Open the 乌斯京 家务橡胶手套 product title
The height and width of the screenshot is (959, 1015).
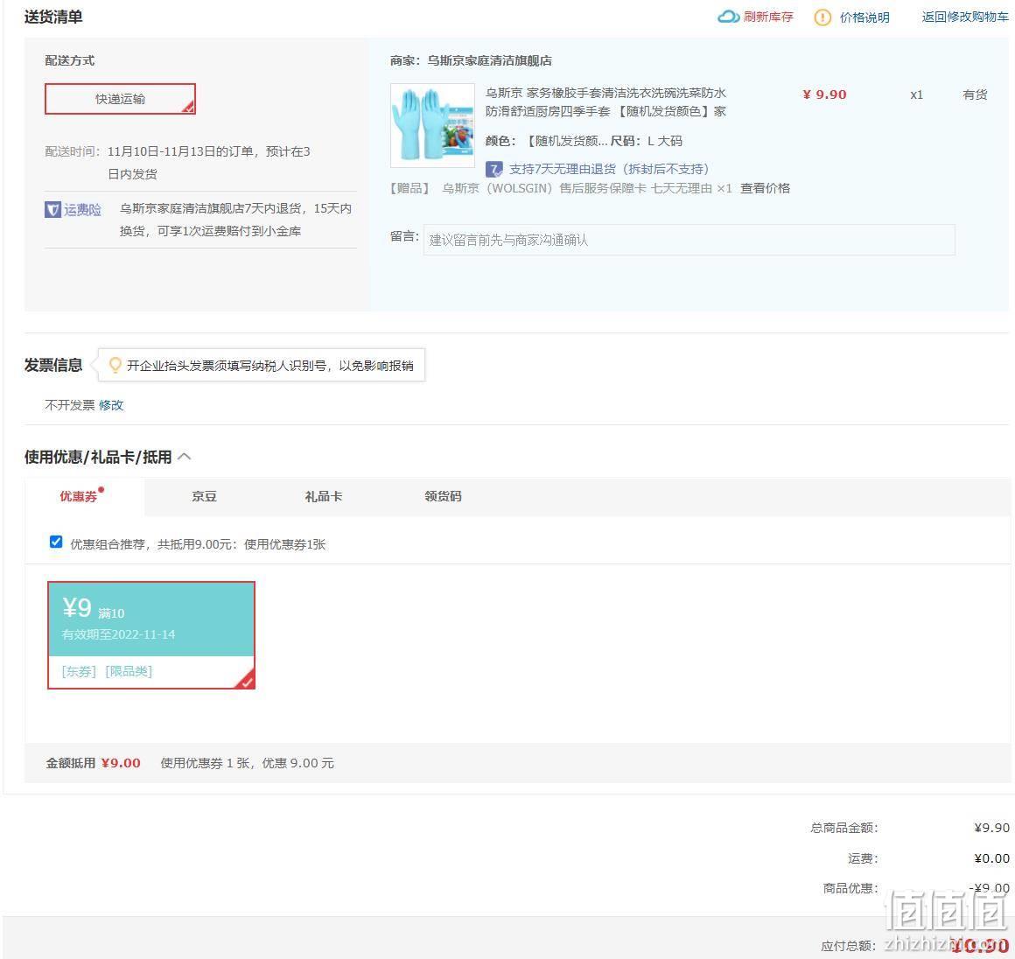click(605, 102)
